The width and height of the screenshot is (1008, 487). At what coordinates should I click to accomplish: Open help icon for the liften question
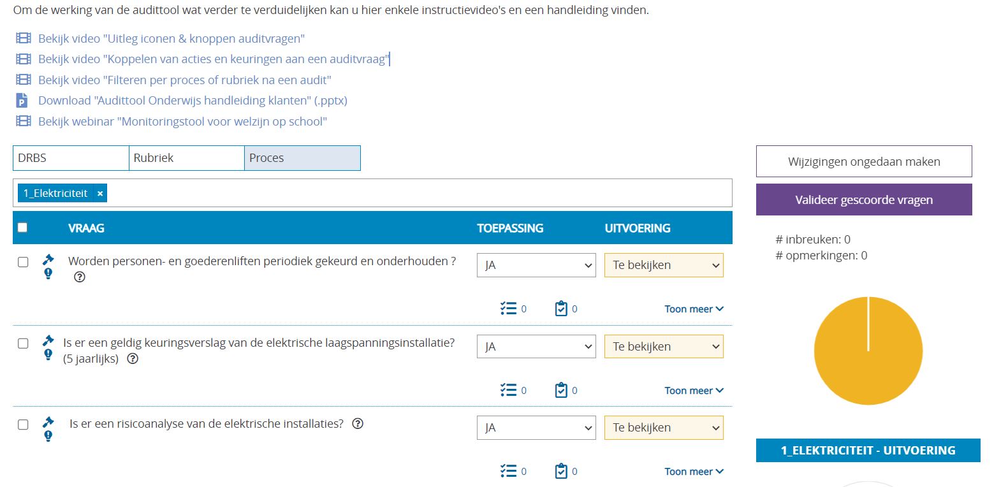(80, 277)
